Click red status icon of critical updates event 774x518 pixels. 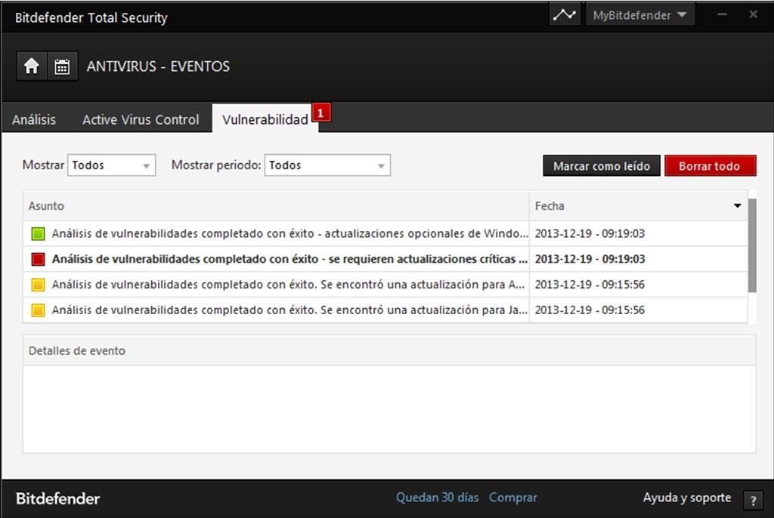pos(38,259)
